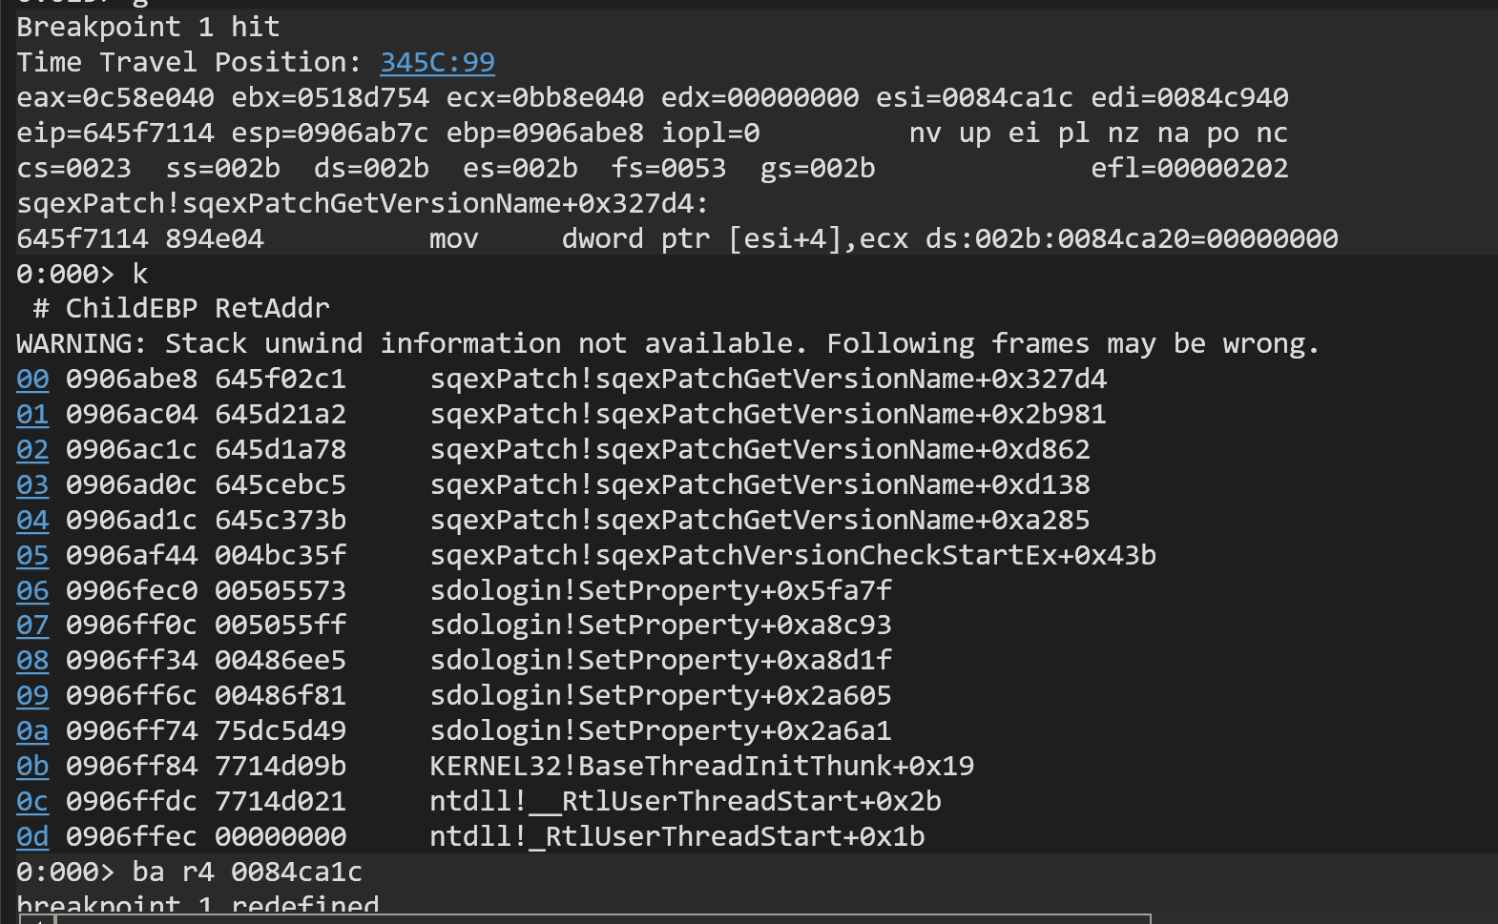Click the KERNEL32!BaseThreadInitThunk+0x19 frame text
Image resolution: width=1498 pixels, height=924 pixels.
coord(701,767)
